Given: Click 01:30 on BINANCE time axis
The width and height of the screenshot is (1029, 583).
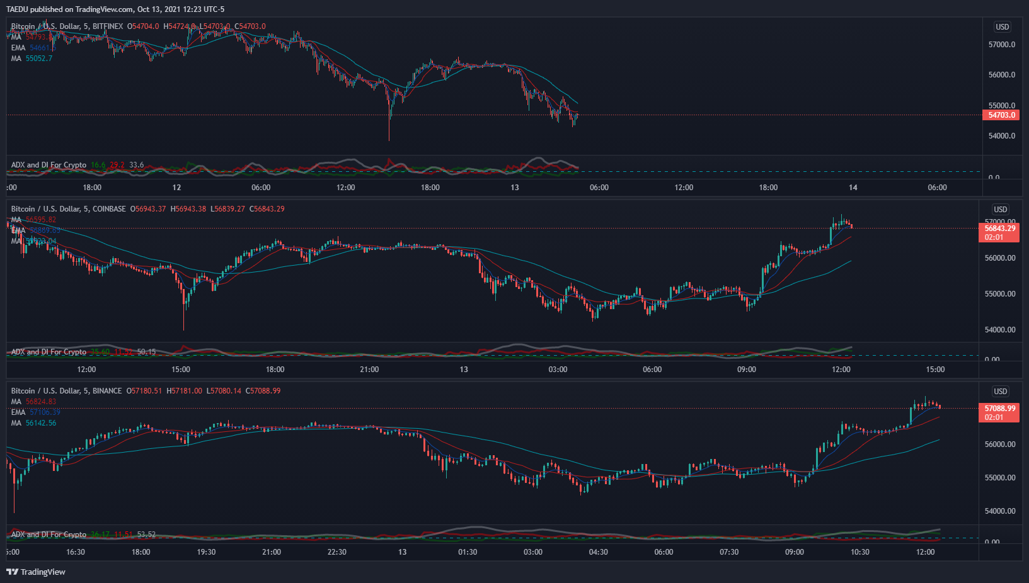Looking at the screenshot, I should coord(468,552).
